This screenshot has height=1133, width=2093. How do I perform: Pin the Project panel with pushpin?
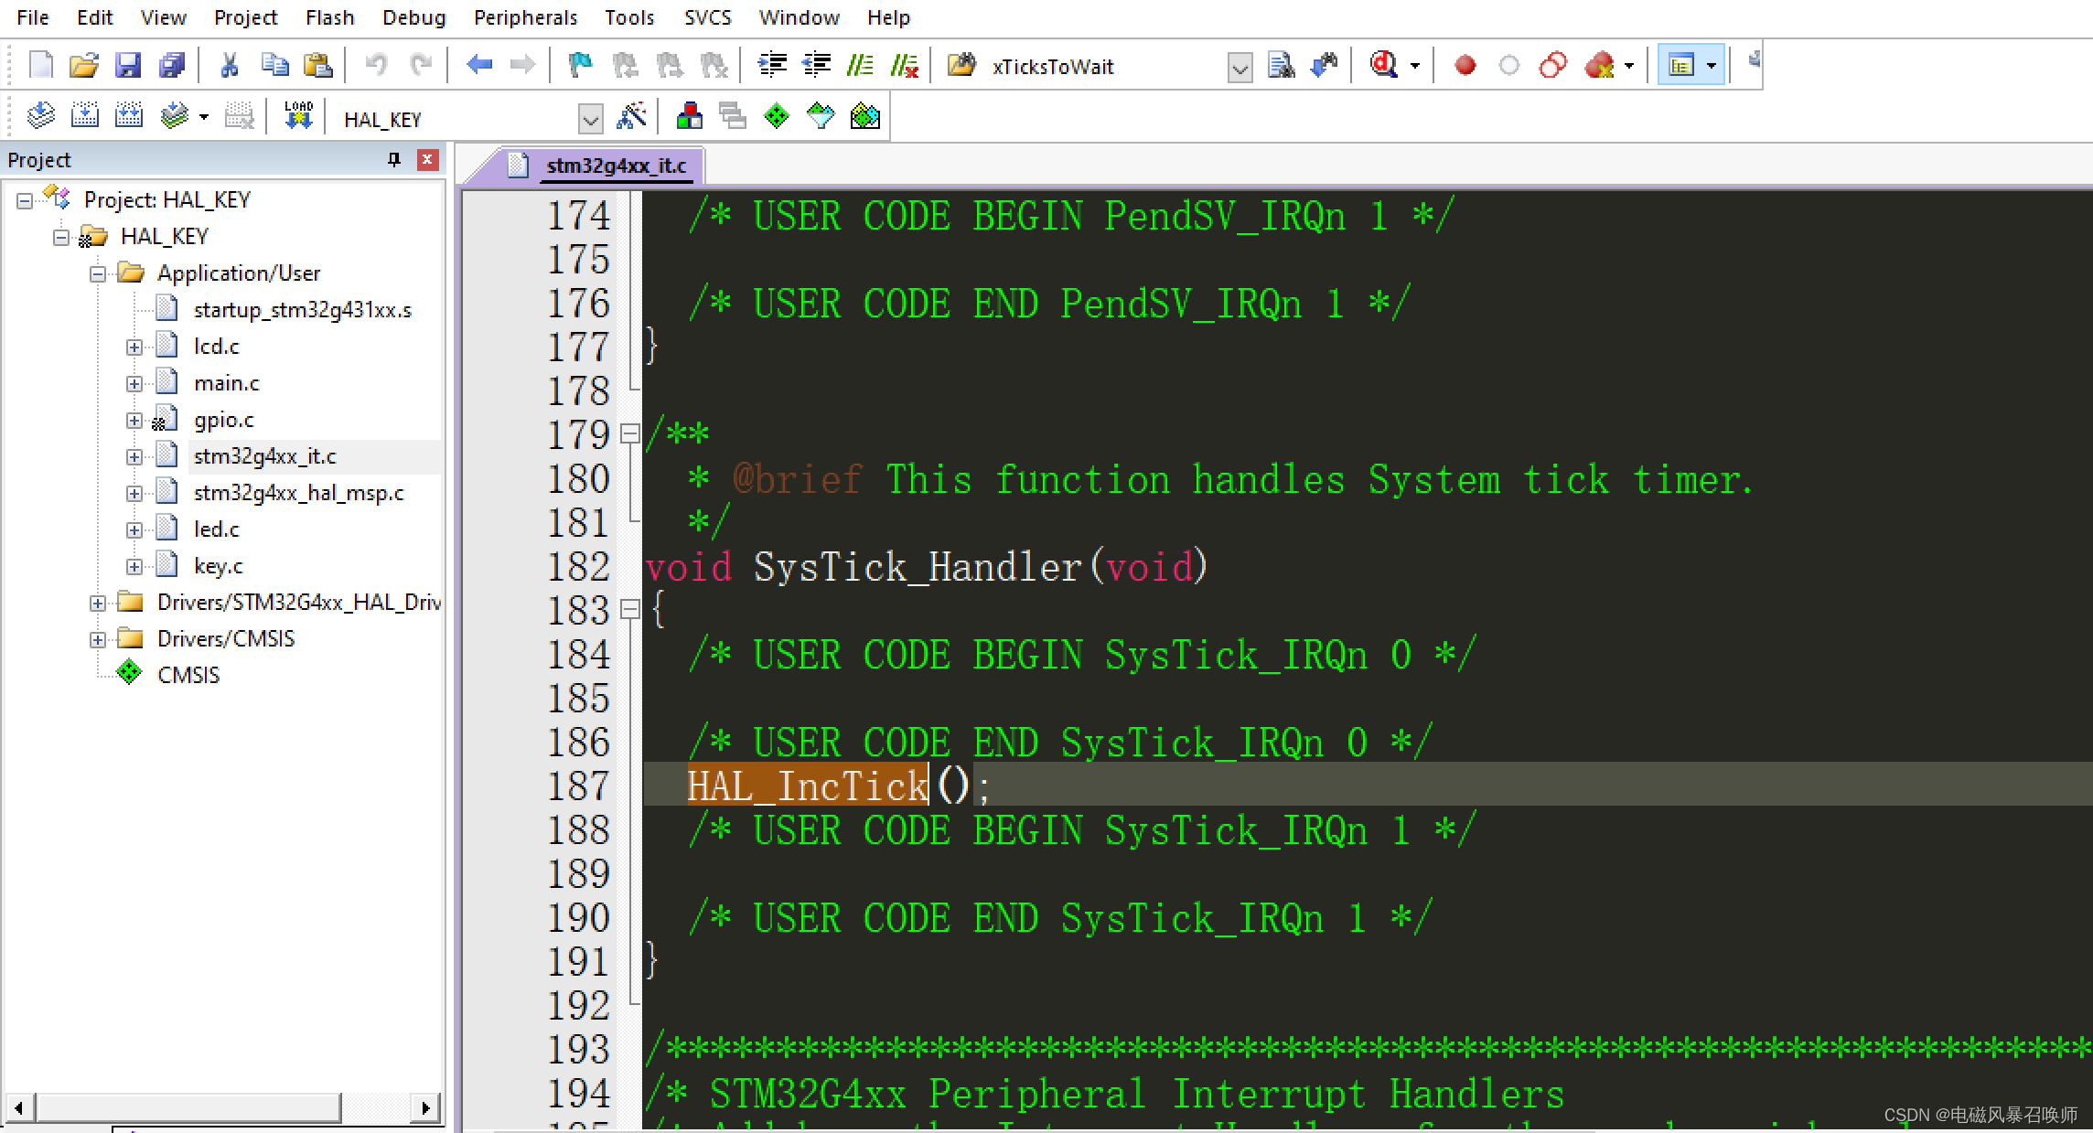pos(394,160)
